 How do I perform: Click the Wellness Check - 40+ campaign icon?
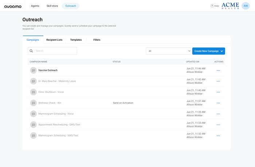(x=34, y=103)
